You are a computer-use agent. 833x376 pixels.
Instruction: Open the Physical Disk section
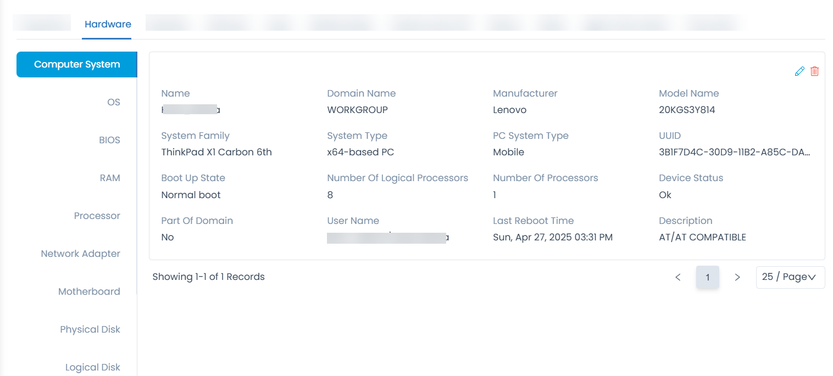click(x=90, y=329)
